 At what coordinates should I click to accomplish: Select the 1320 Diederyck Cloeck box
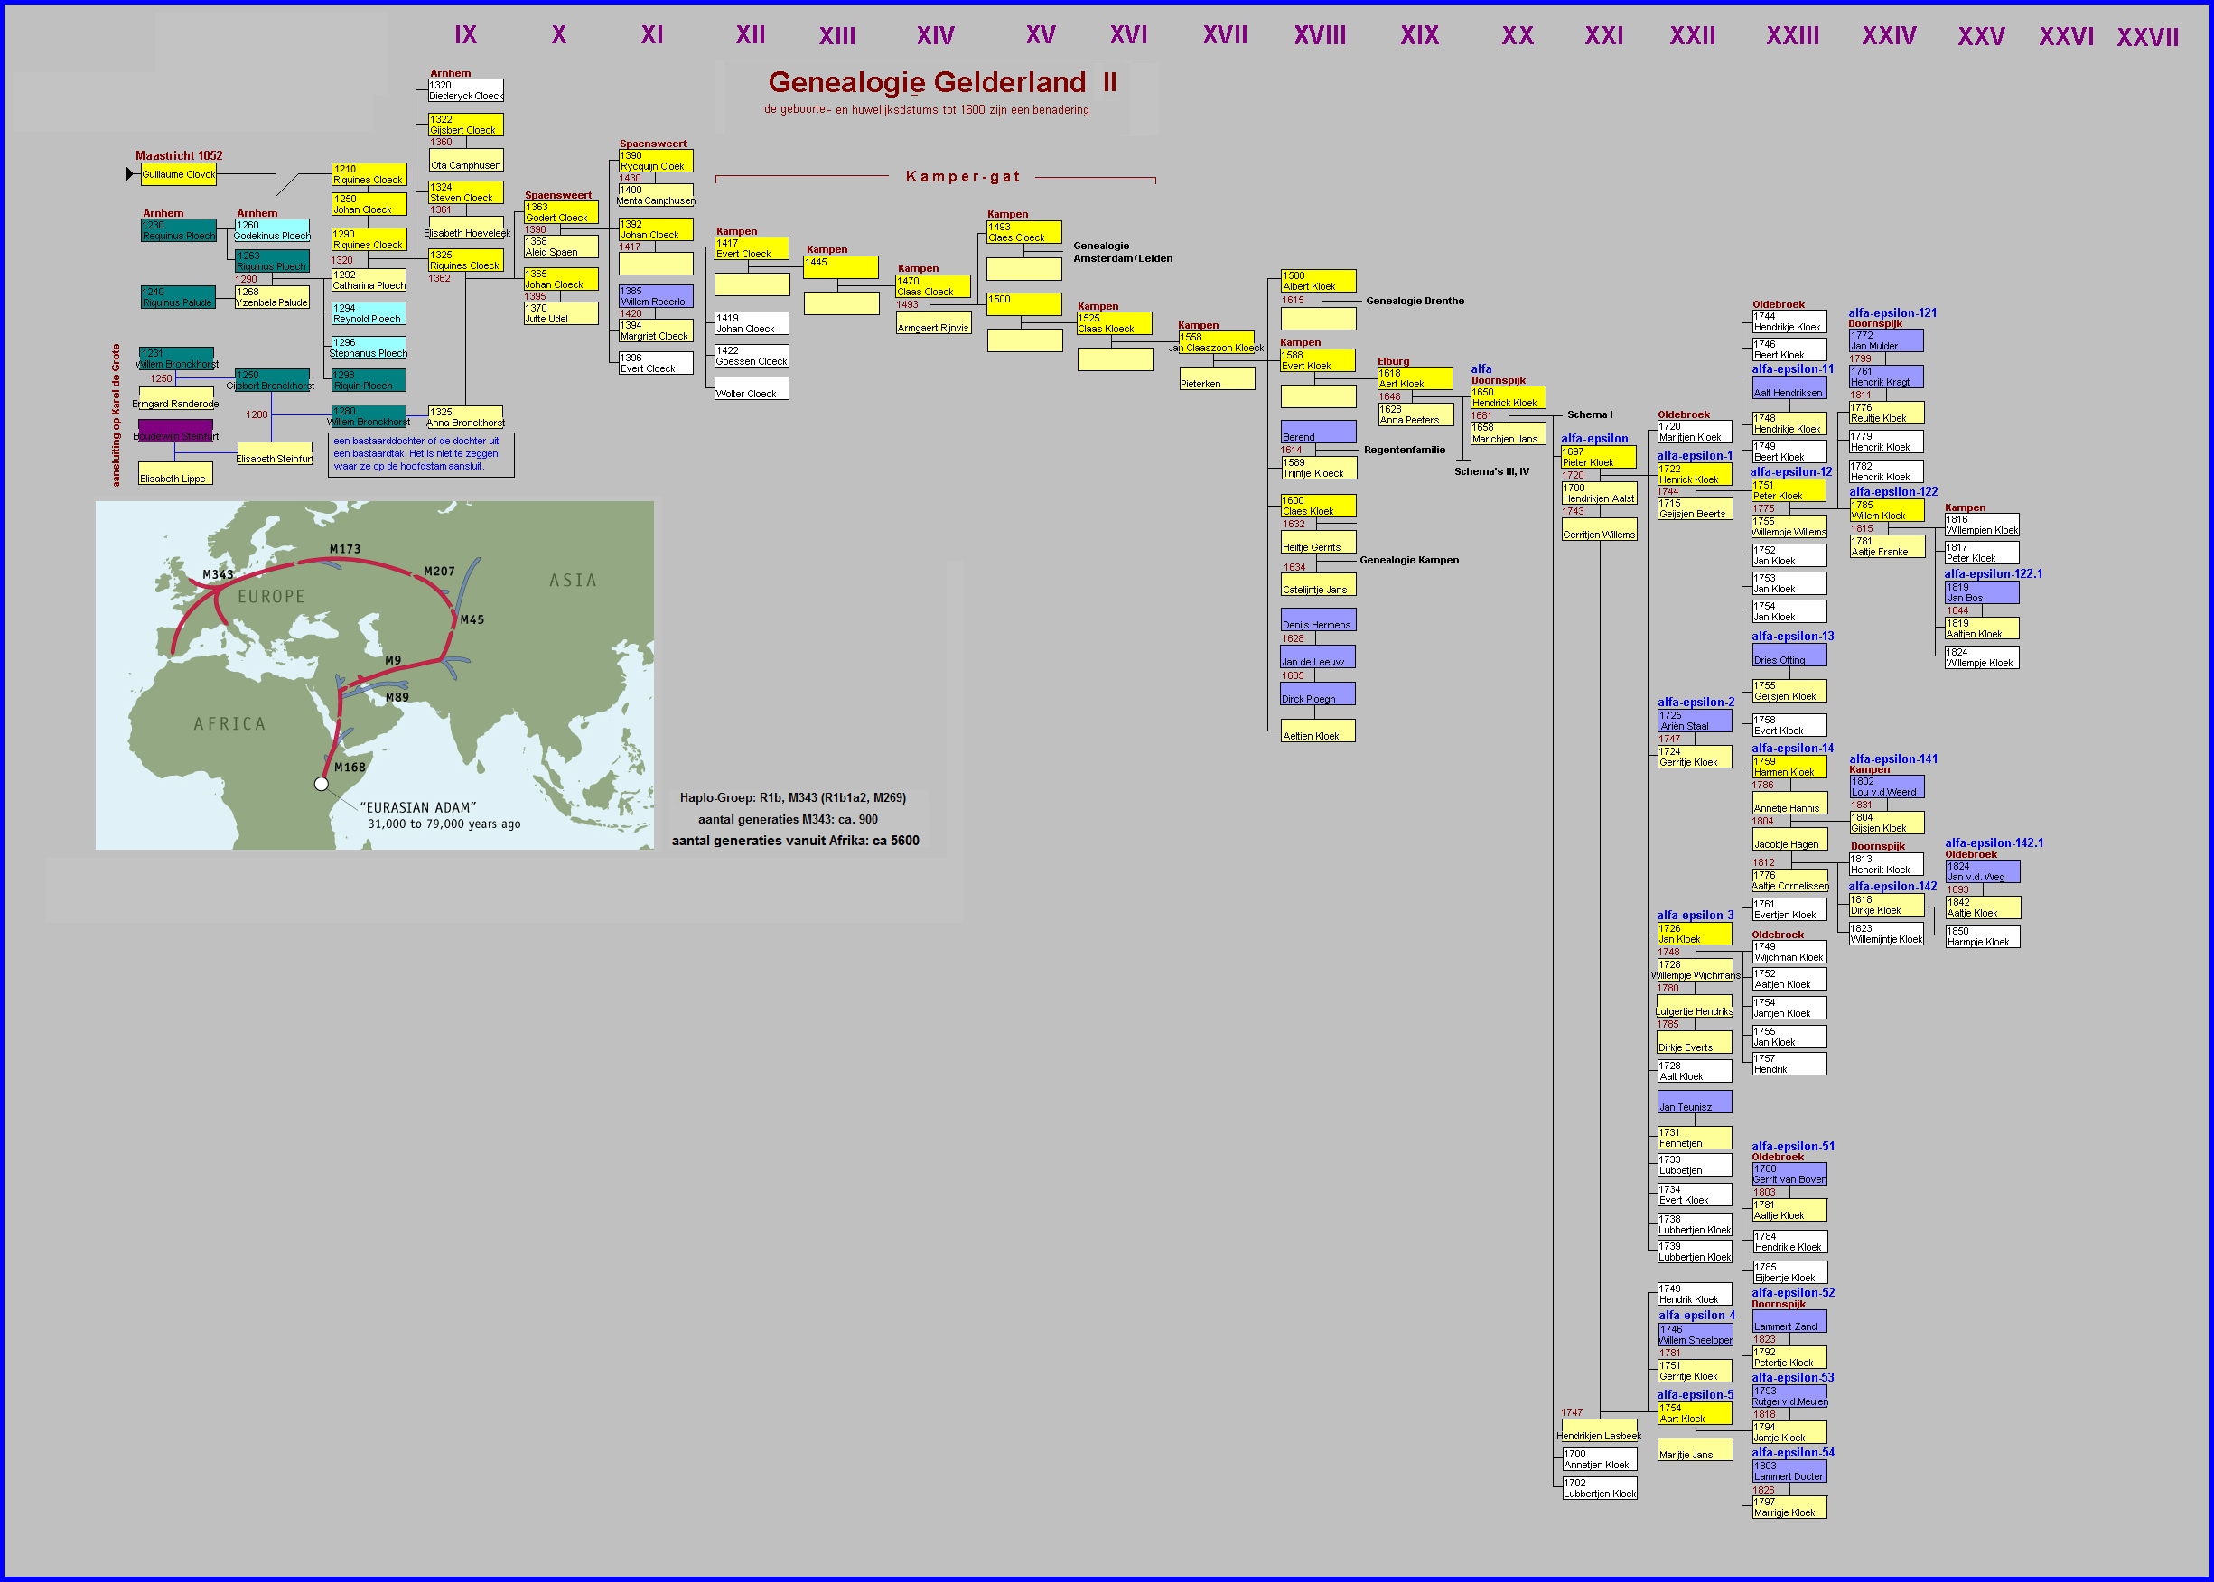(x=466, y=90)
